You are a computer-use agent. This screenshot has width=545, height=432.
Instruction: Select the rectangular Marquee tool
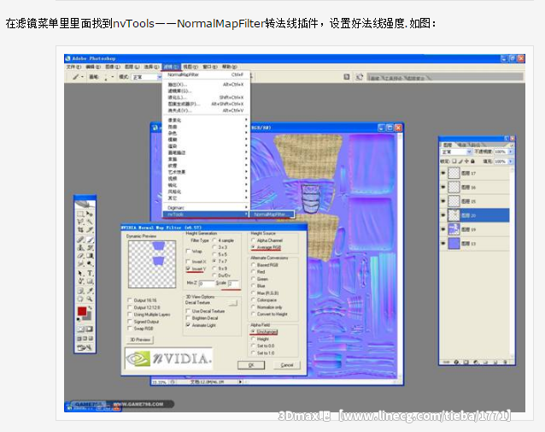tap(80, 214)
